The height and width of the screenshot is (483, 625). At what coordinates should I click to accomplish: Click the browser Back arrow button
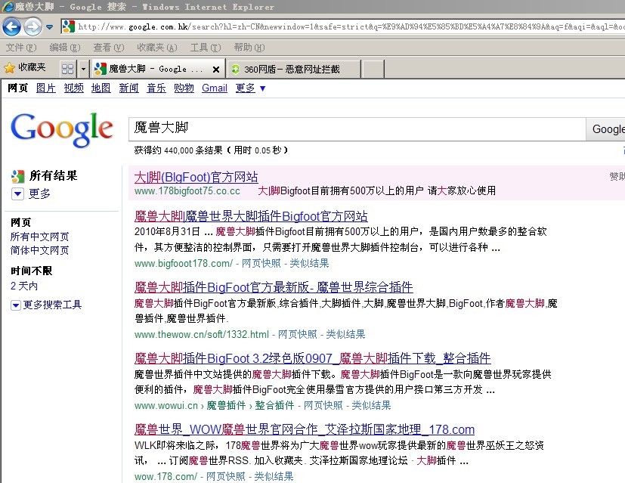click(11, 27)
